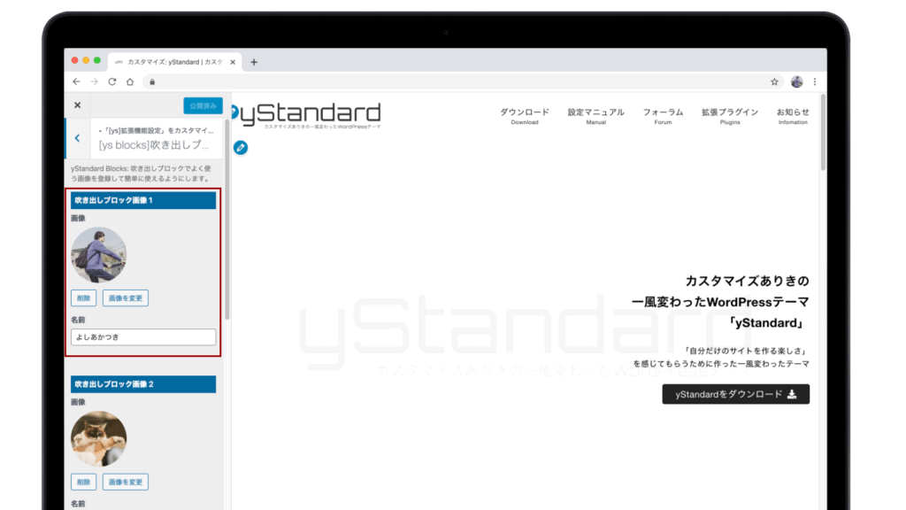The image size is (906, 510).
Task: Open the お知らせ Information menu item
Action: pos(793,116)
